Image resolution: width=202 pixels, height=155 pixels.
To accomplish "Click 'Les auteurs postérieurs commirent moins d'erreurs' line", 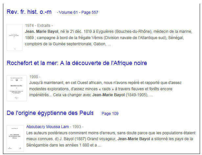I will coord(111,133).
